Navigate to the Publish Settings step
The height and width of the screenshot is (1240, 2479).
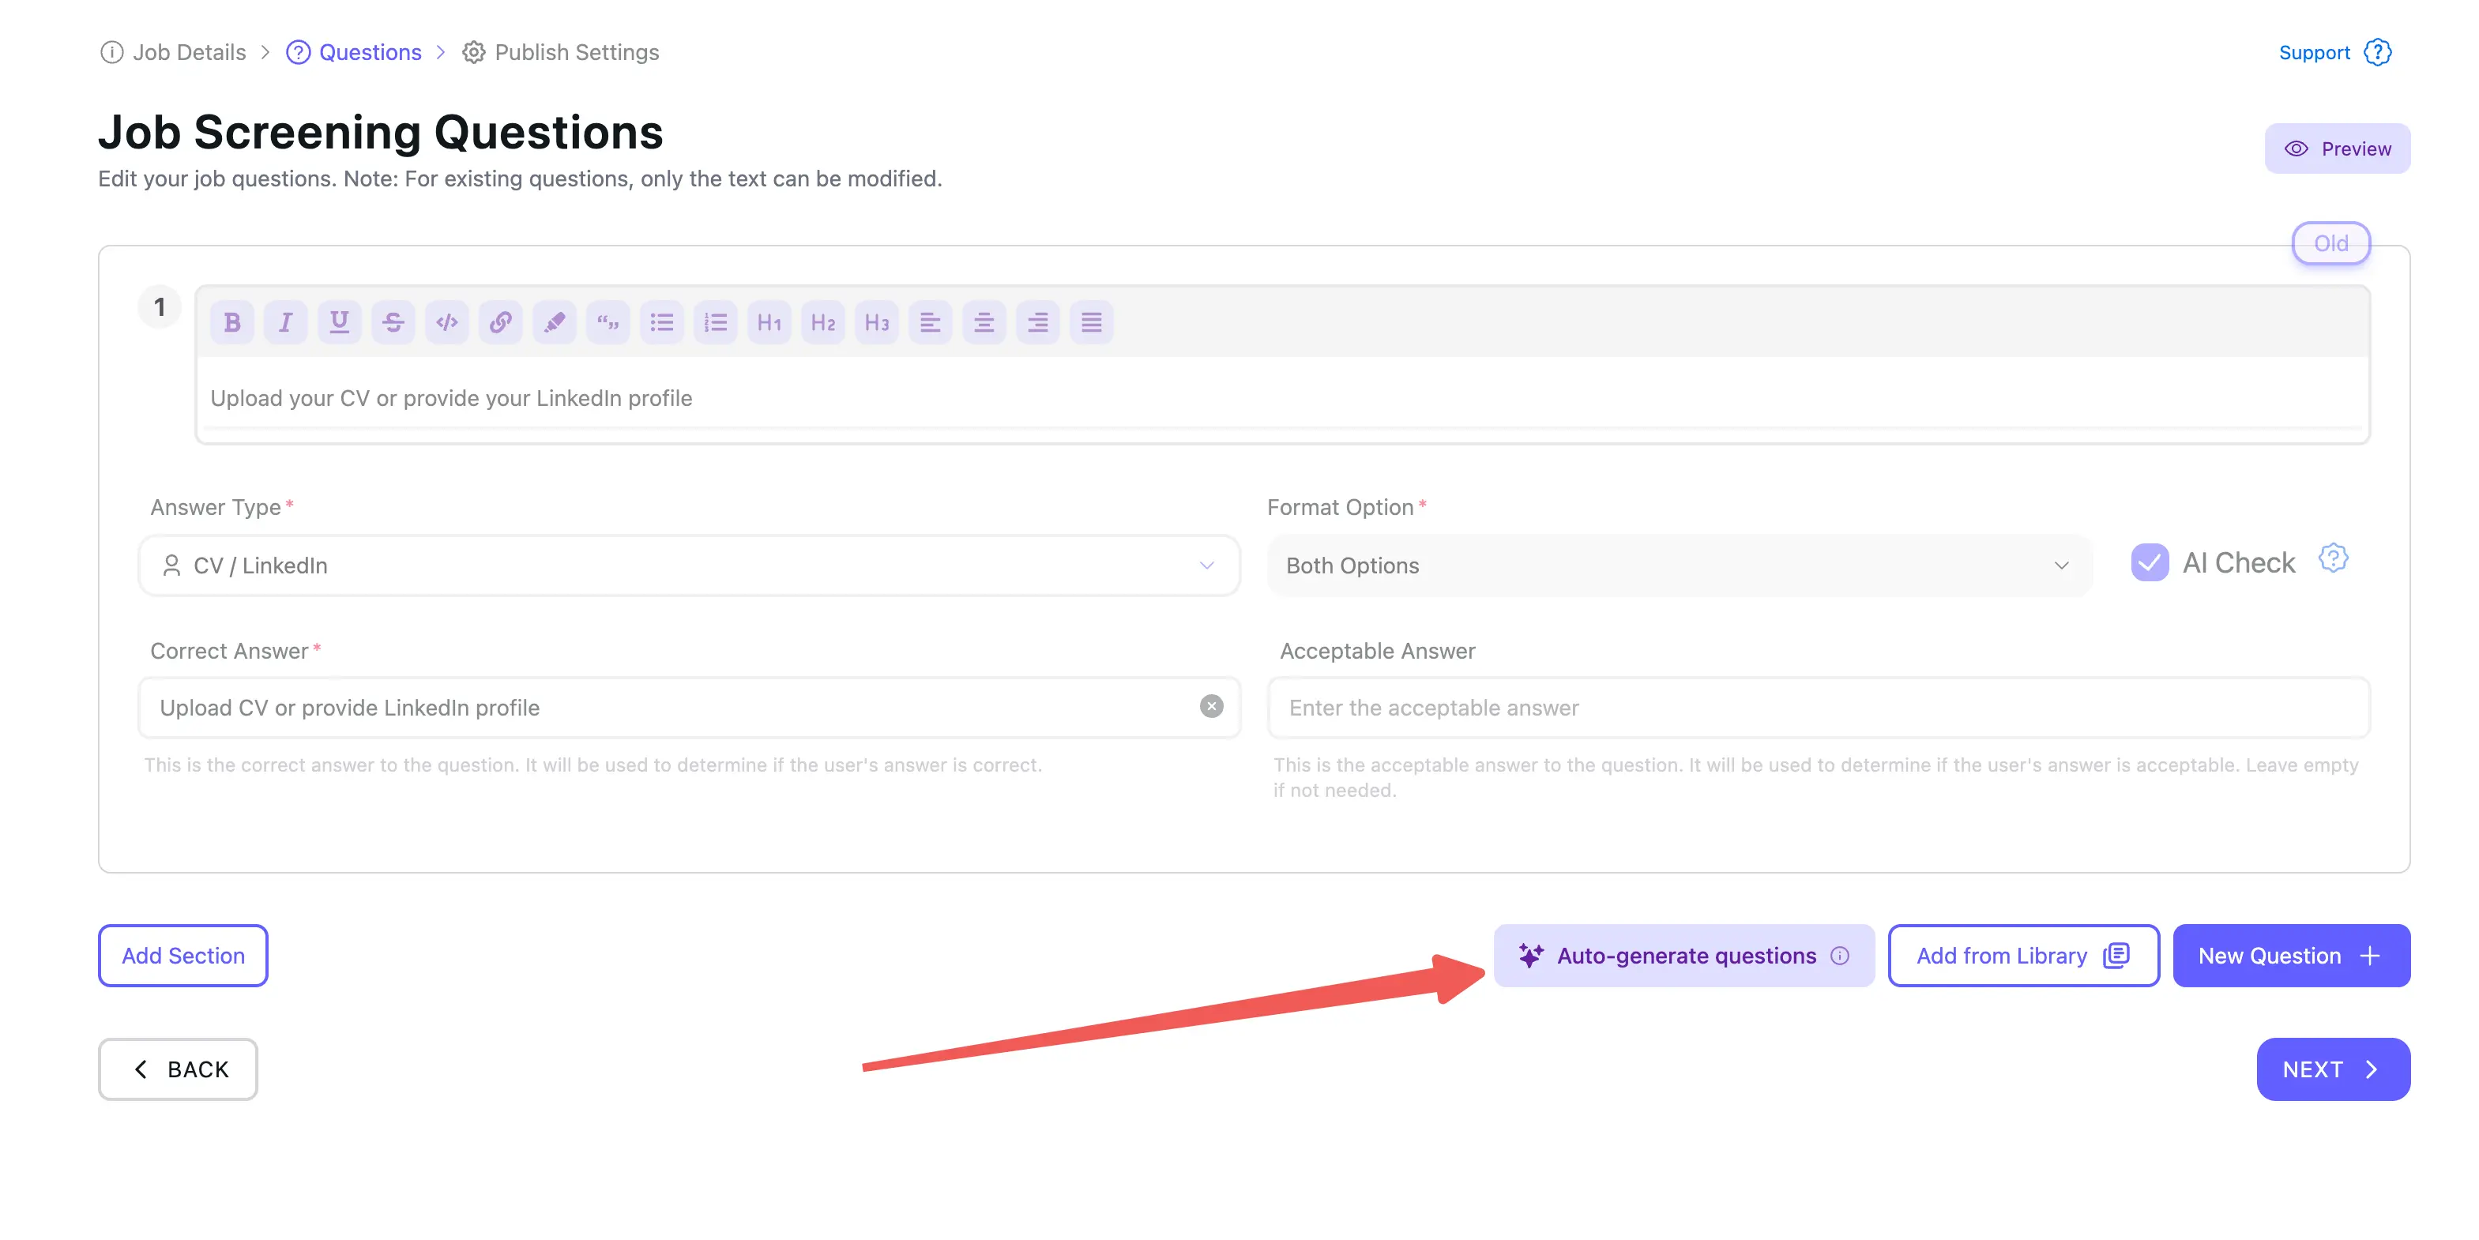(574, 52)
